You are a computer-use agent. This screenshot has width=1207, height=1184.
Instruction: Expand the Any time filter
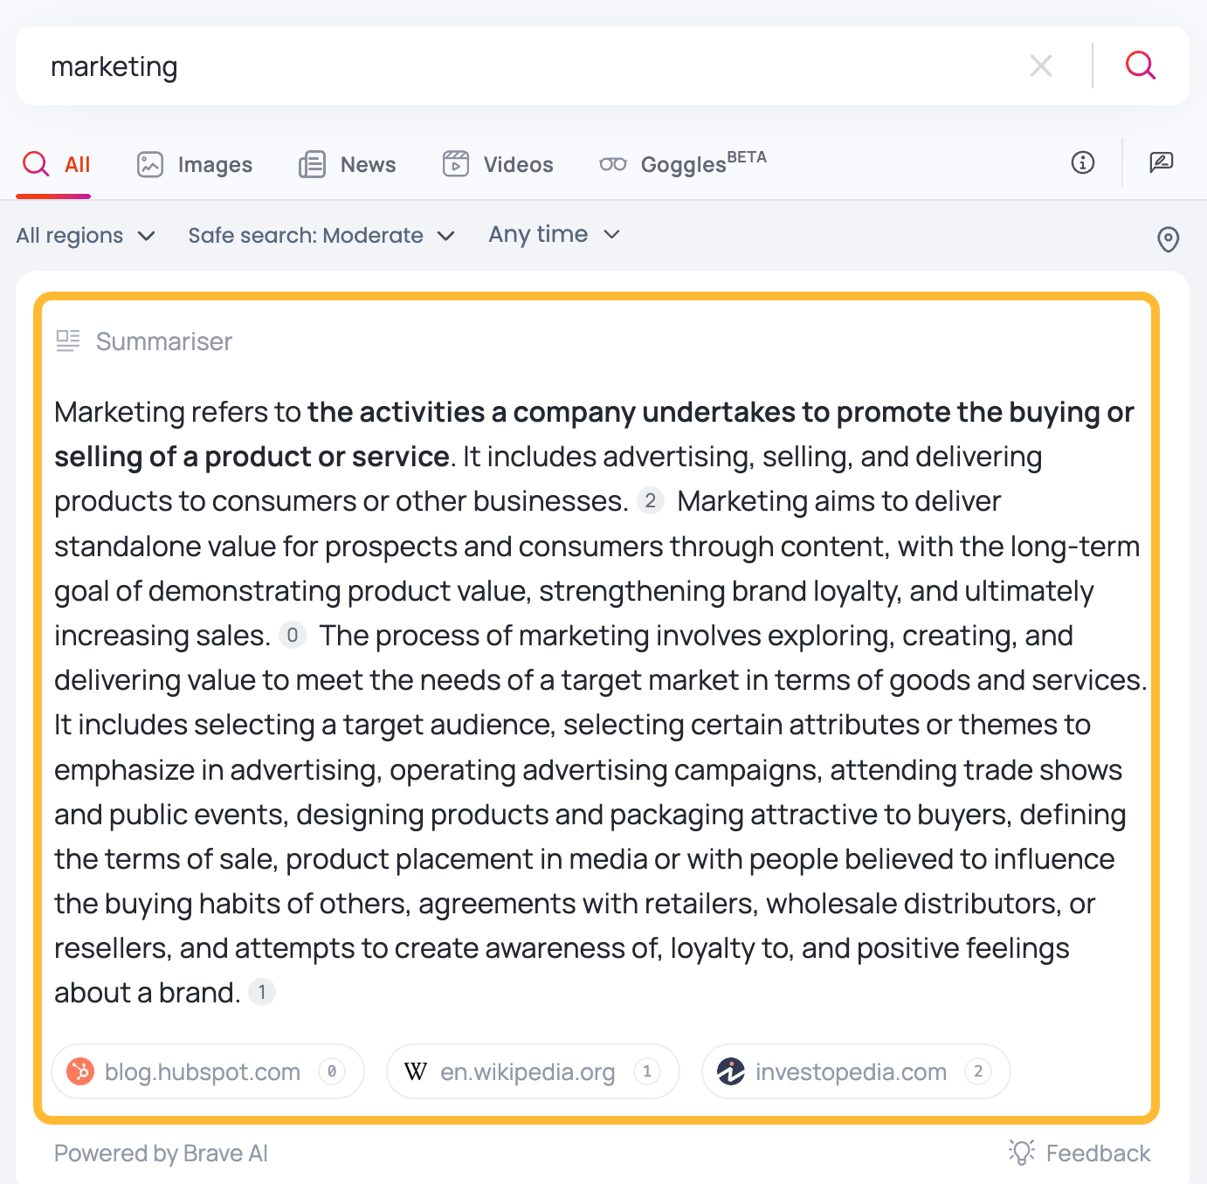coord(554,235)
